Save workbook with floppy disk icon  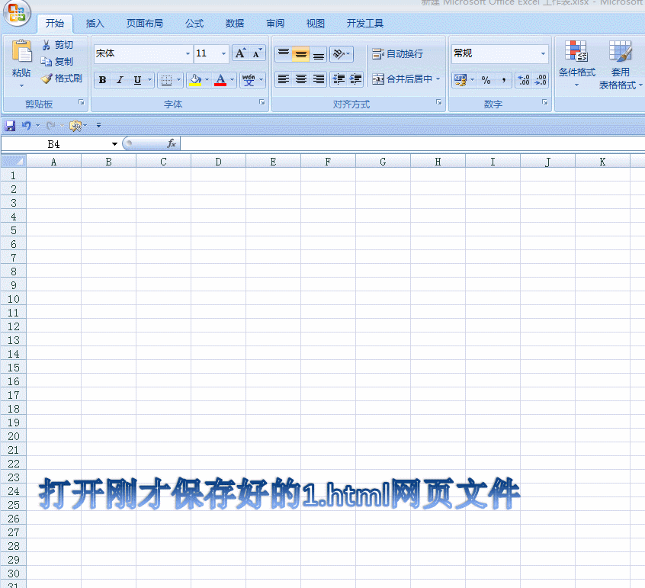tap(10, 126)
